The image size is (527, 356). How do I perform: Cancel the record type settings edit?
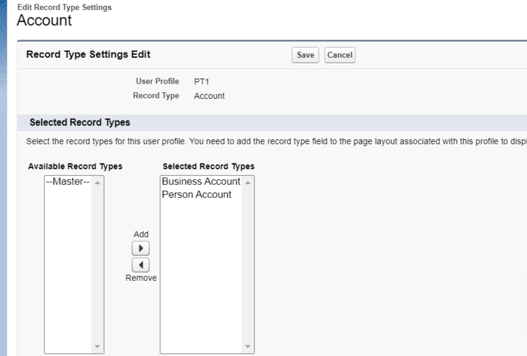340,55
